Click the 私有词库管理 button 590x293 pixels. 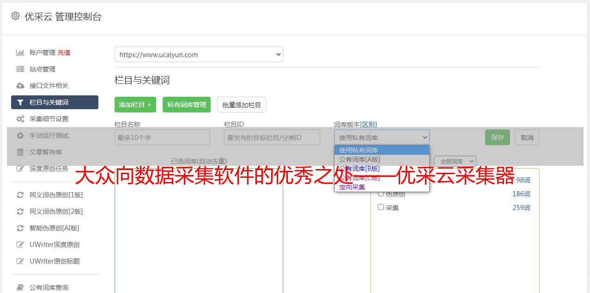(x=187, y=105)
